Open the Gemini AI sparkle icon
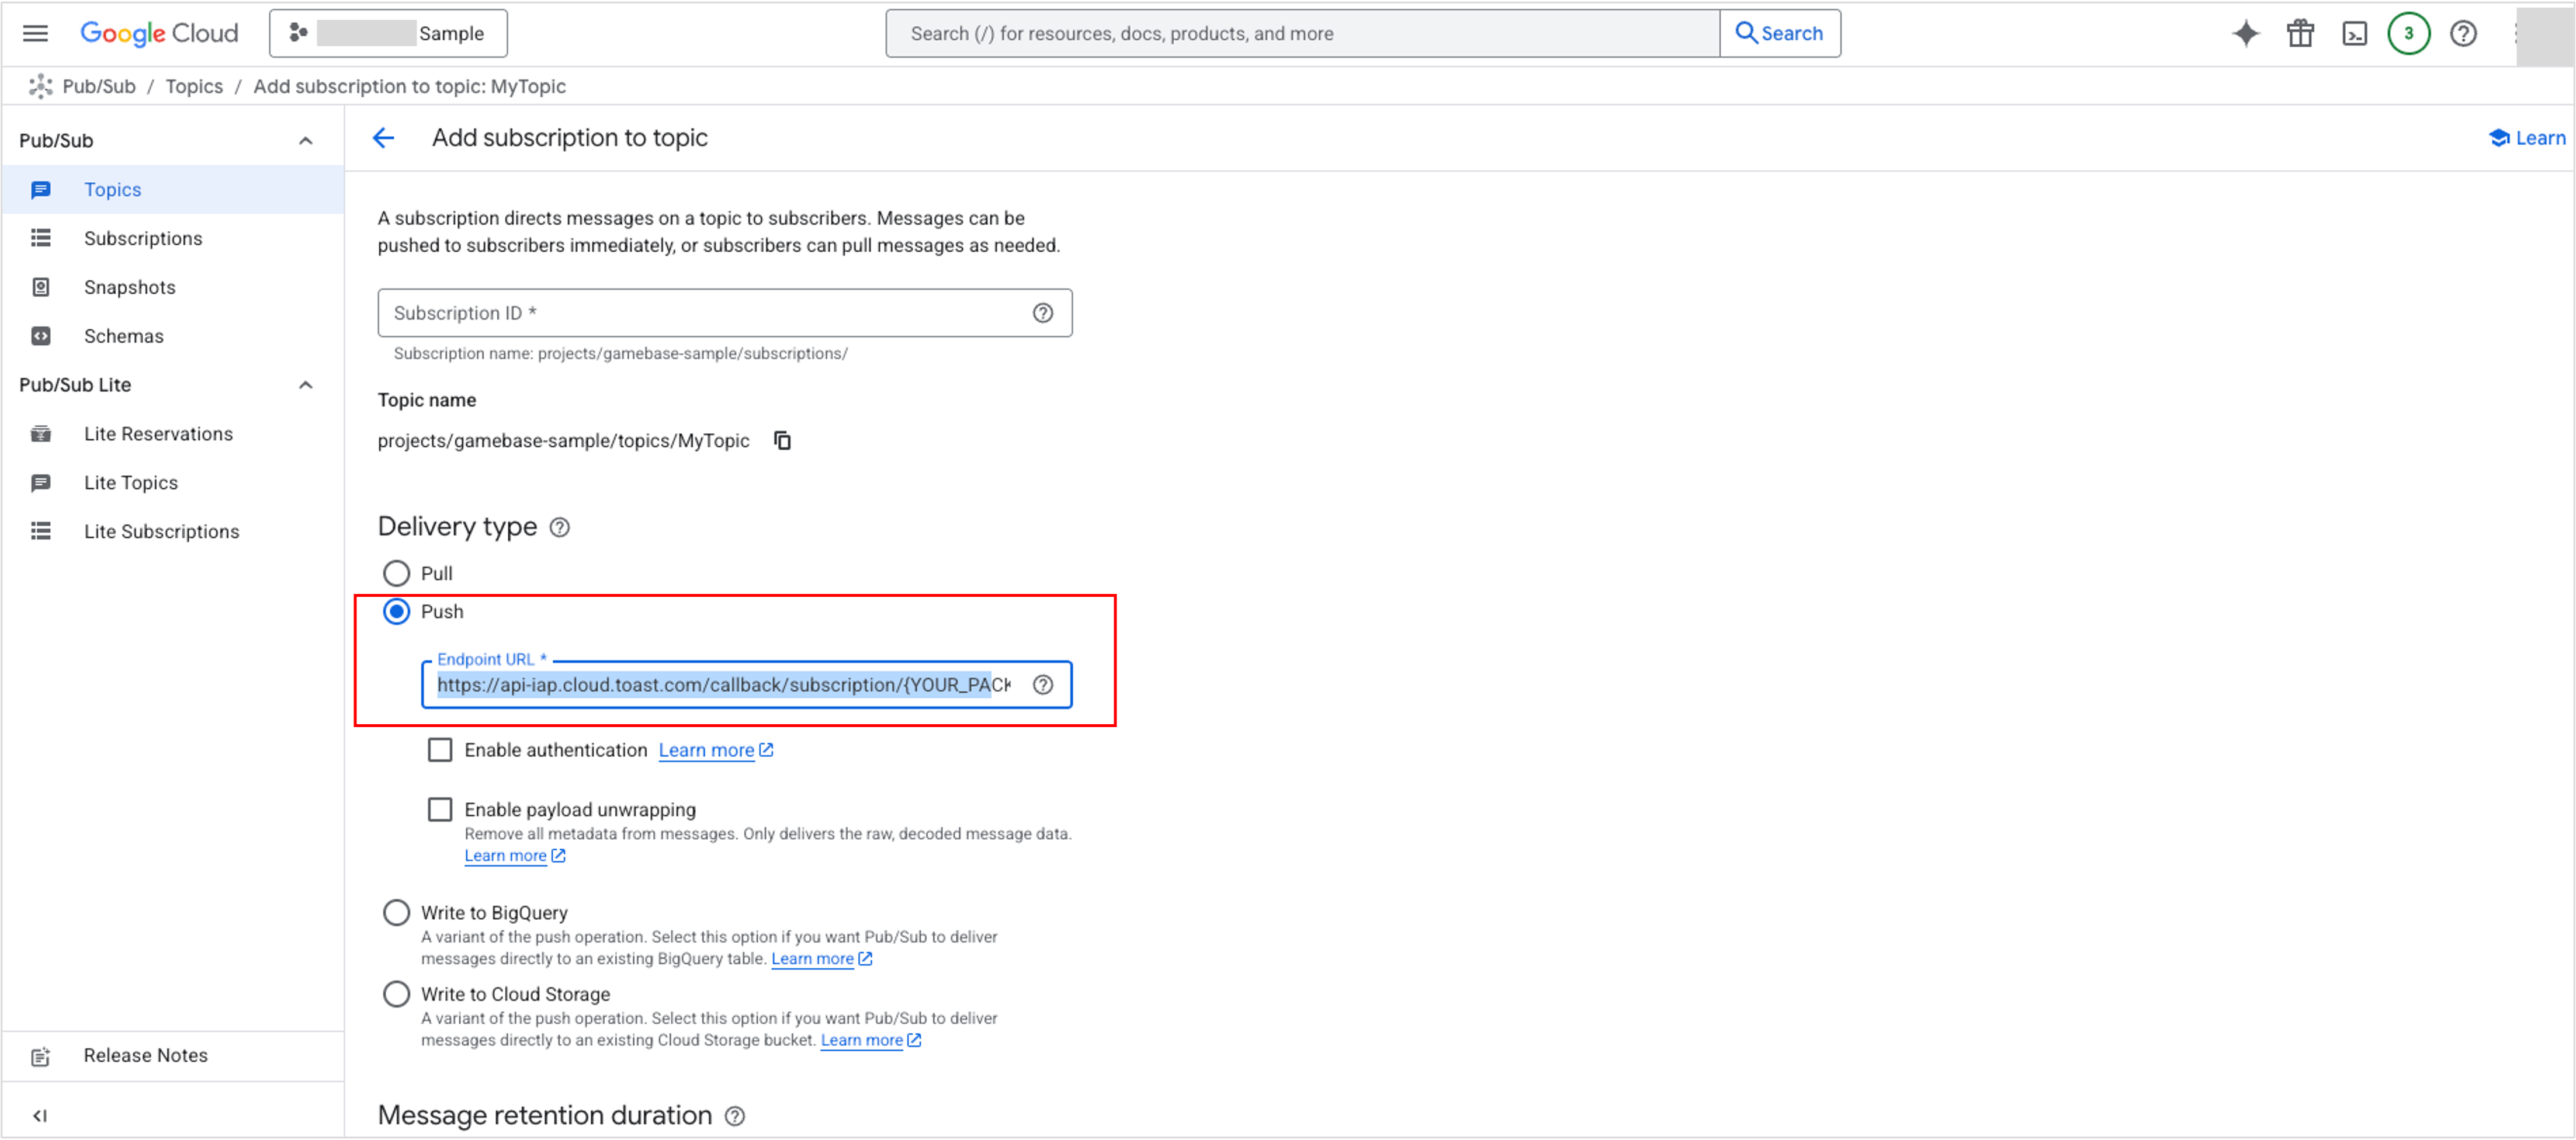 coord(2246,33)
